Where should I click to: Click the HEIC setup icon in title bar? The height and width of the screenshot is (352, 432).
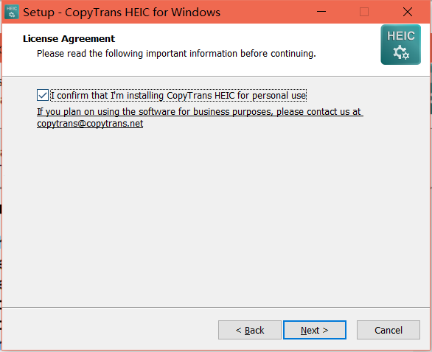pyautogui.click(x=12, y=12)
